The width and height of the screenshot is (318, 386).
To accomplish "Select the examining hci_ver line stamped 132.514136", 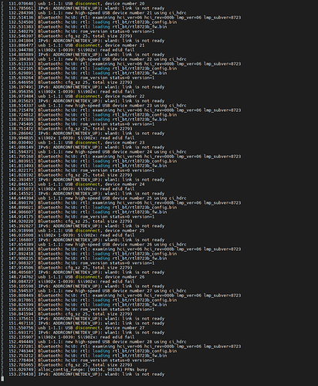I will click(121, 18).
